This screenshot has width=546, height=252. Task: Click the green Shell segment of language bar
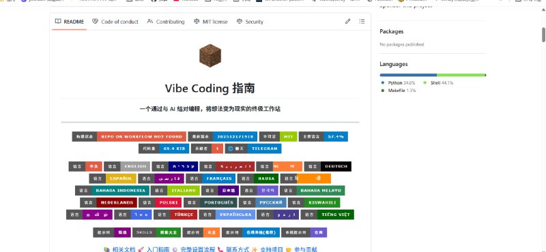point(461,75)
